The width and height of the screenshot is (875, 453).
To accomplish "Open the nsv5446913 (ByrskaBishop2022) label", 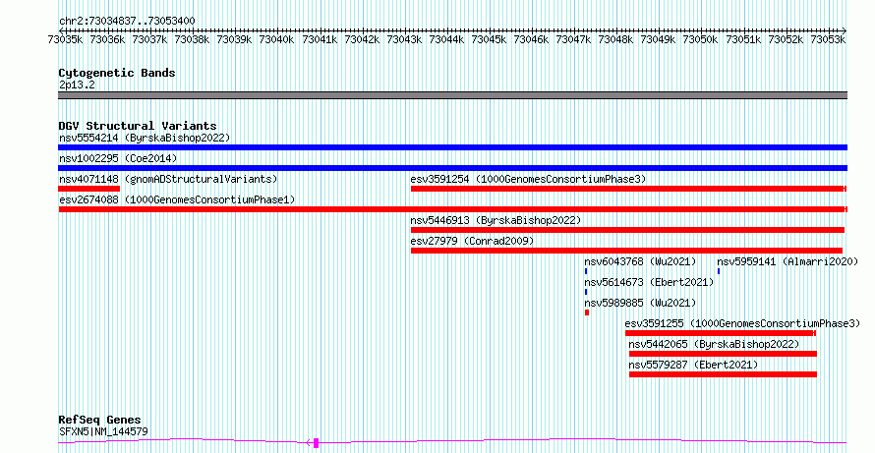I will point(496,220).
